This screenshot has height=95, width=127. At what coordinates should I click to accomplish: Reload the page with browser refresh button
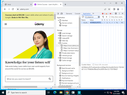(x=13, y=9)
